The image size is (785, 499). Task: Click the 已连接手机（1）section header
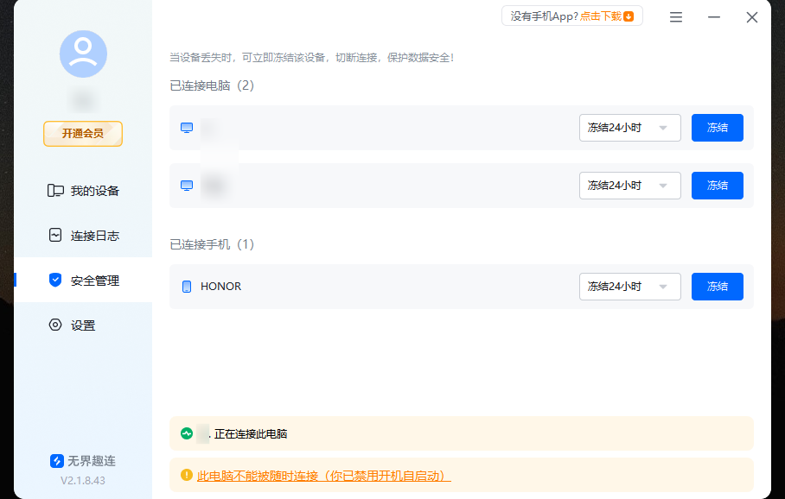click(x=212, y=244)
